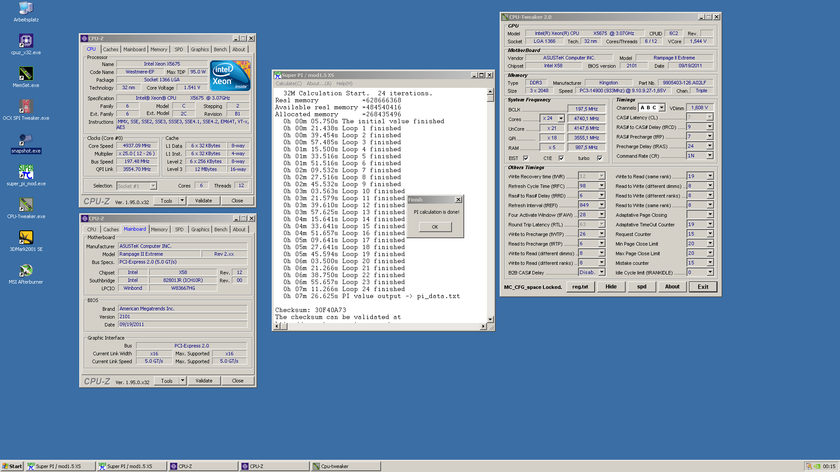Click Close in bottom CPU-Z window
Viewport: 840px width, 472px height.
coord(238,381)
